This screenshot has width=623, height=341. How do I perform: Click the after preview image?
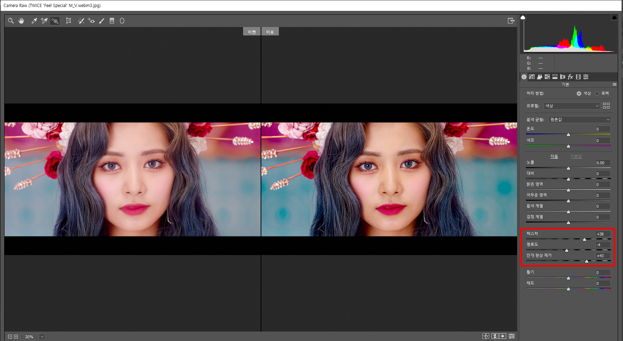389,179
